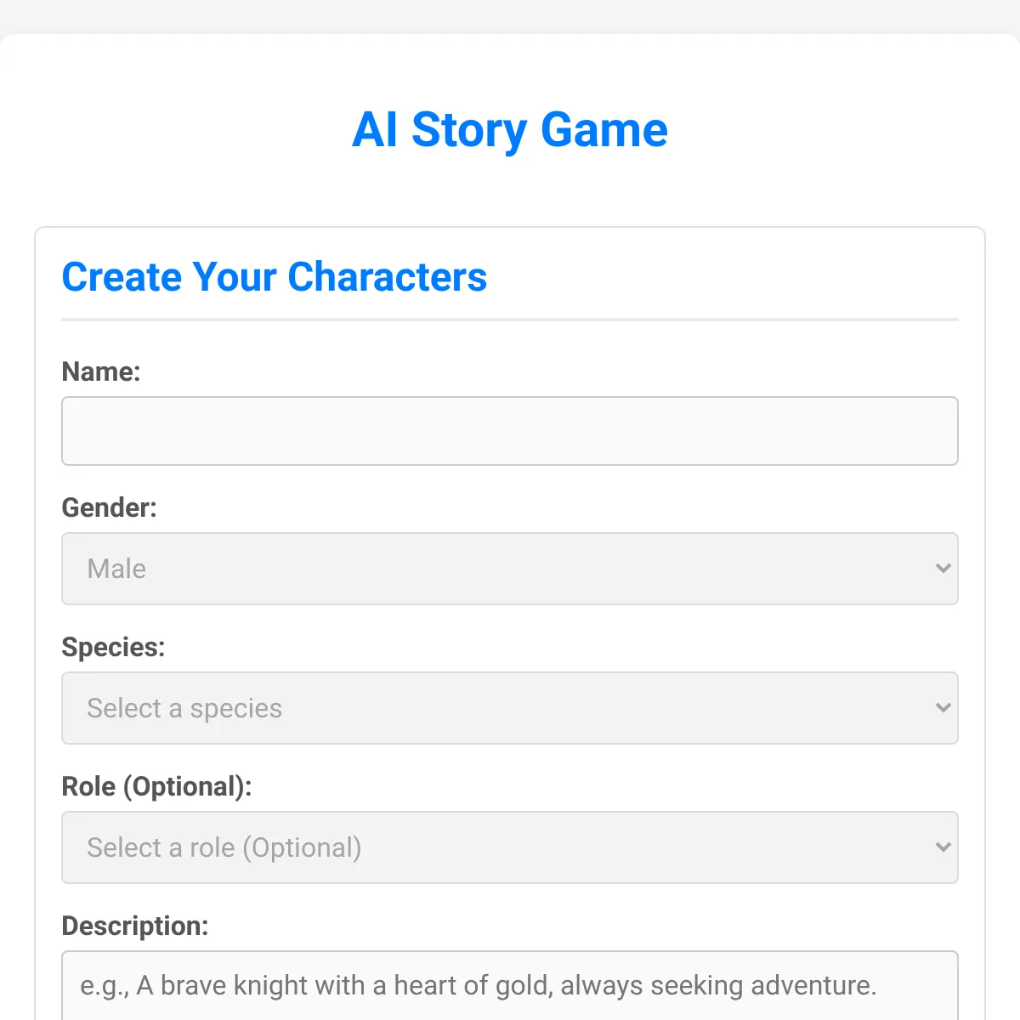
Task: Click the 'Description:' field label
Action: (x=135, y=926)
